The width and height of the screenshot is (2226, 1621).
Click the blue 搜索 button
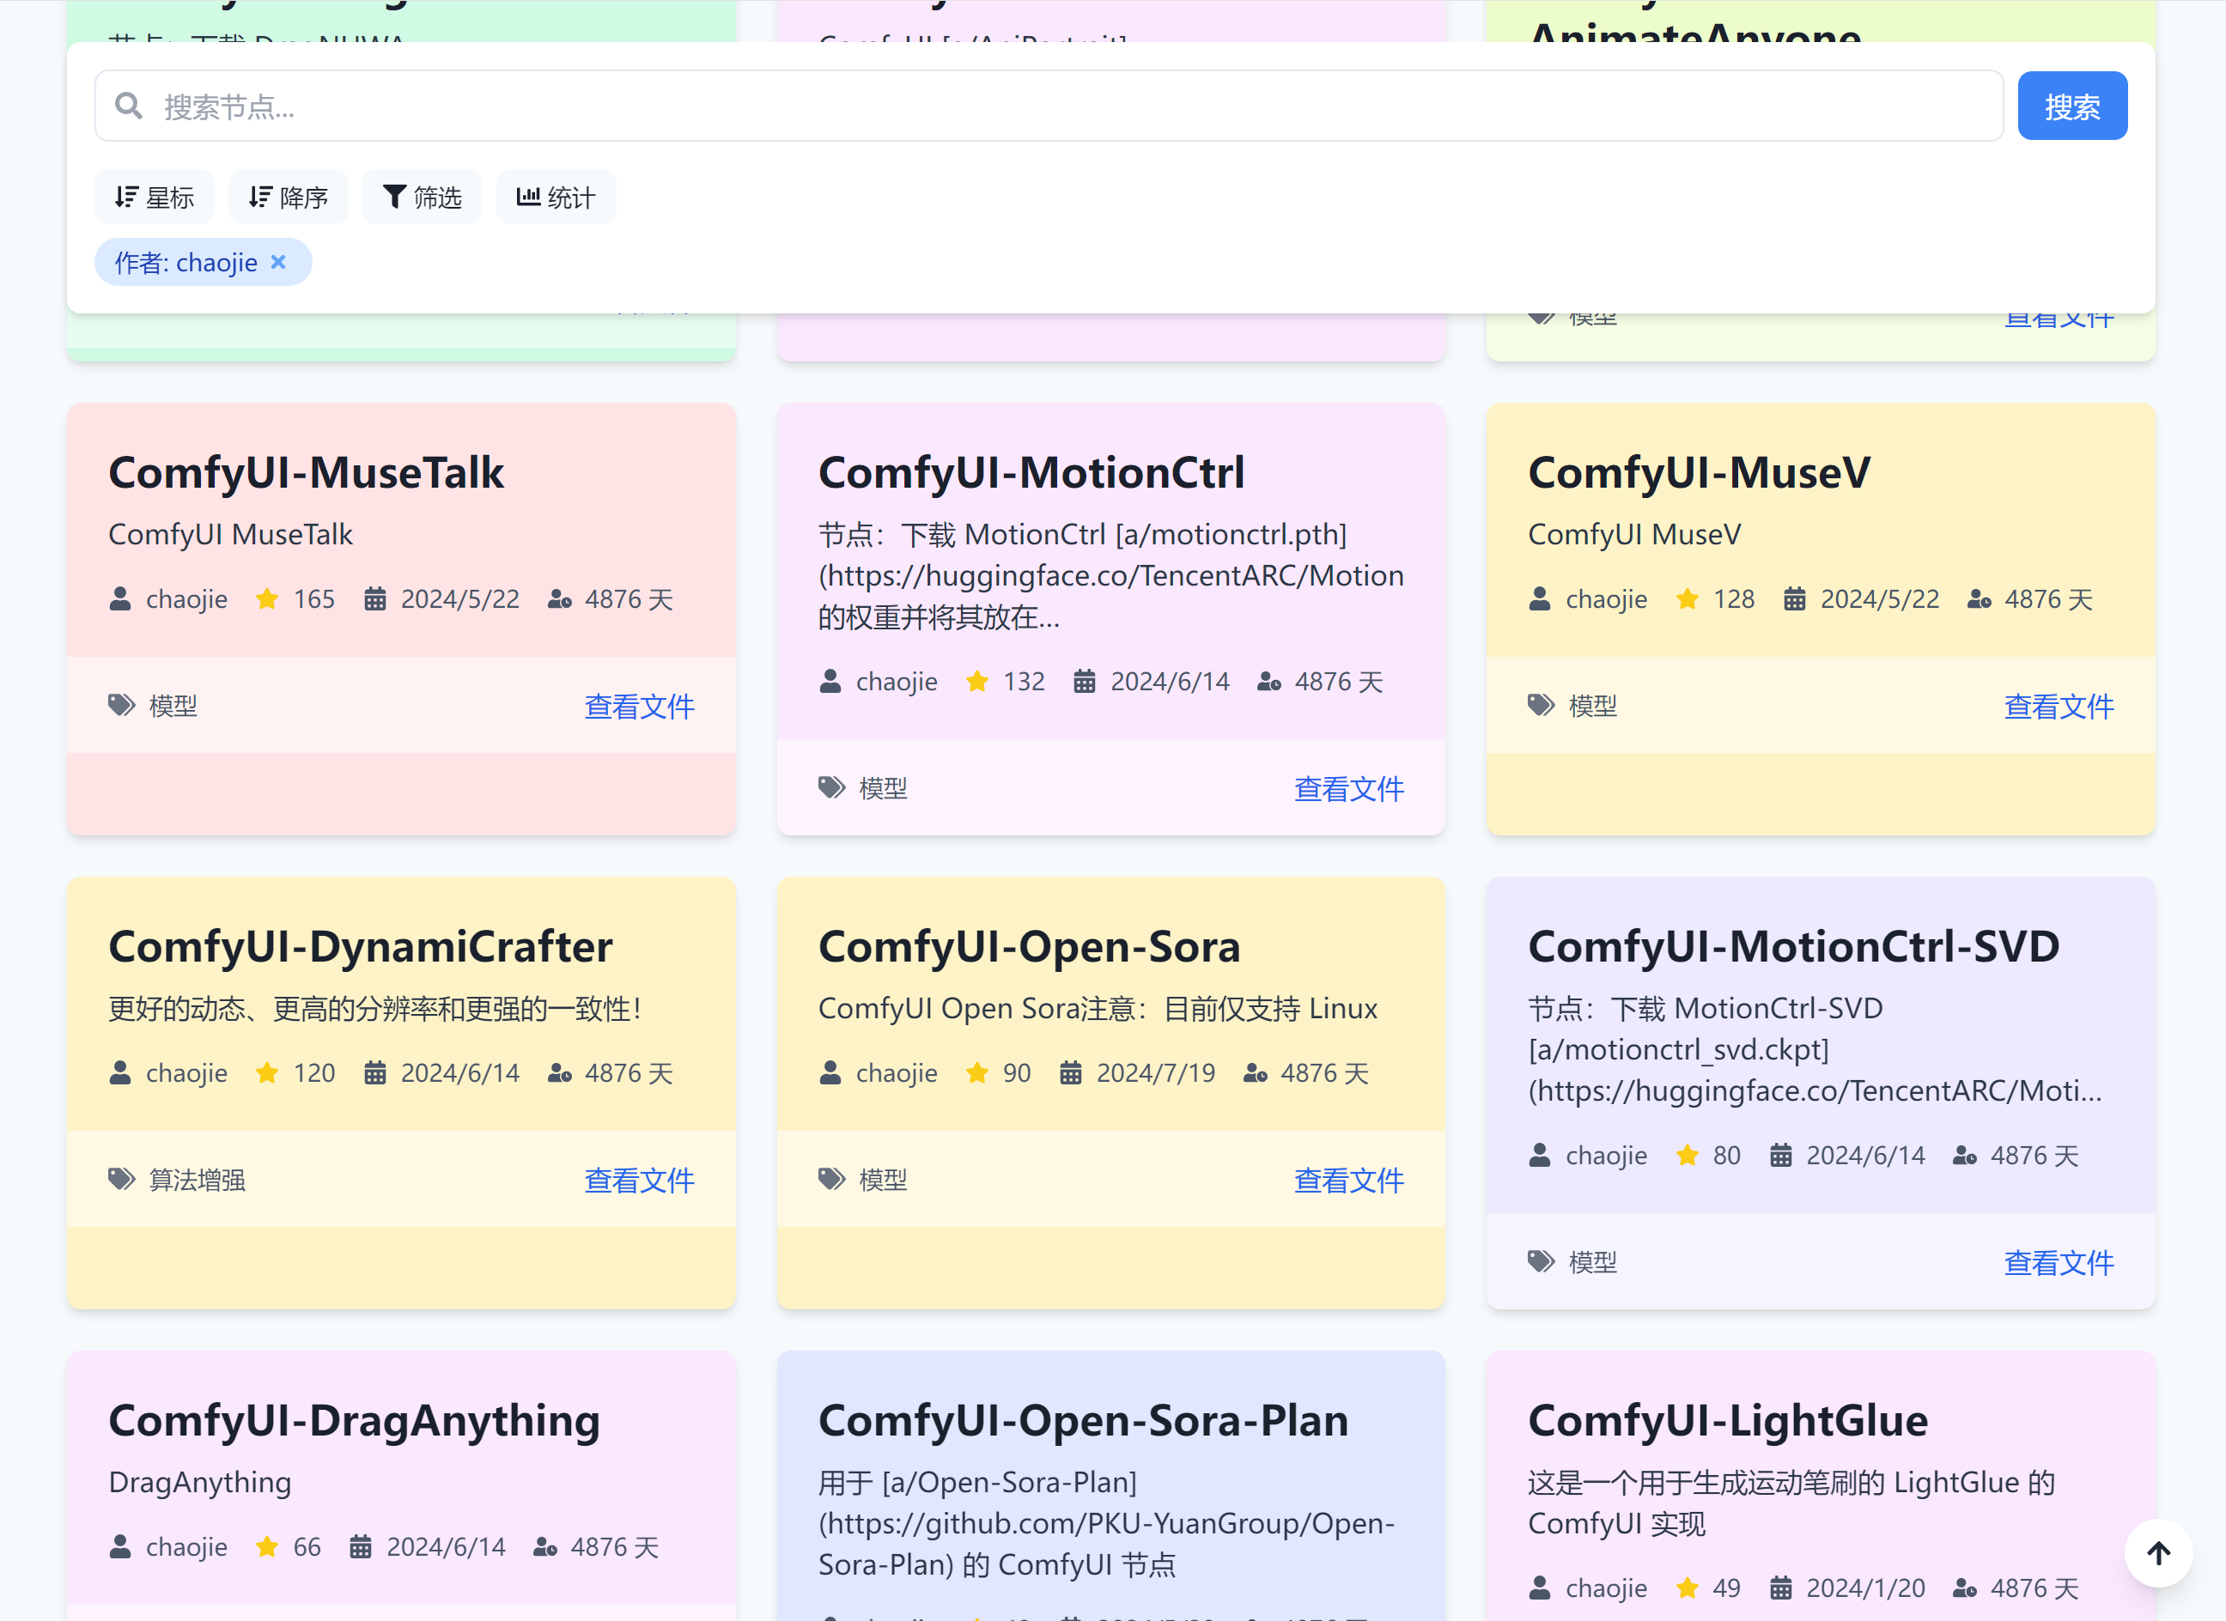(2072, 106)
